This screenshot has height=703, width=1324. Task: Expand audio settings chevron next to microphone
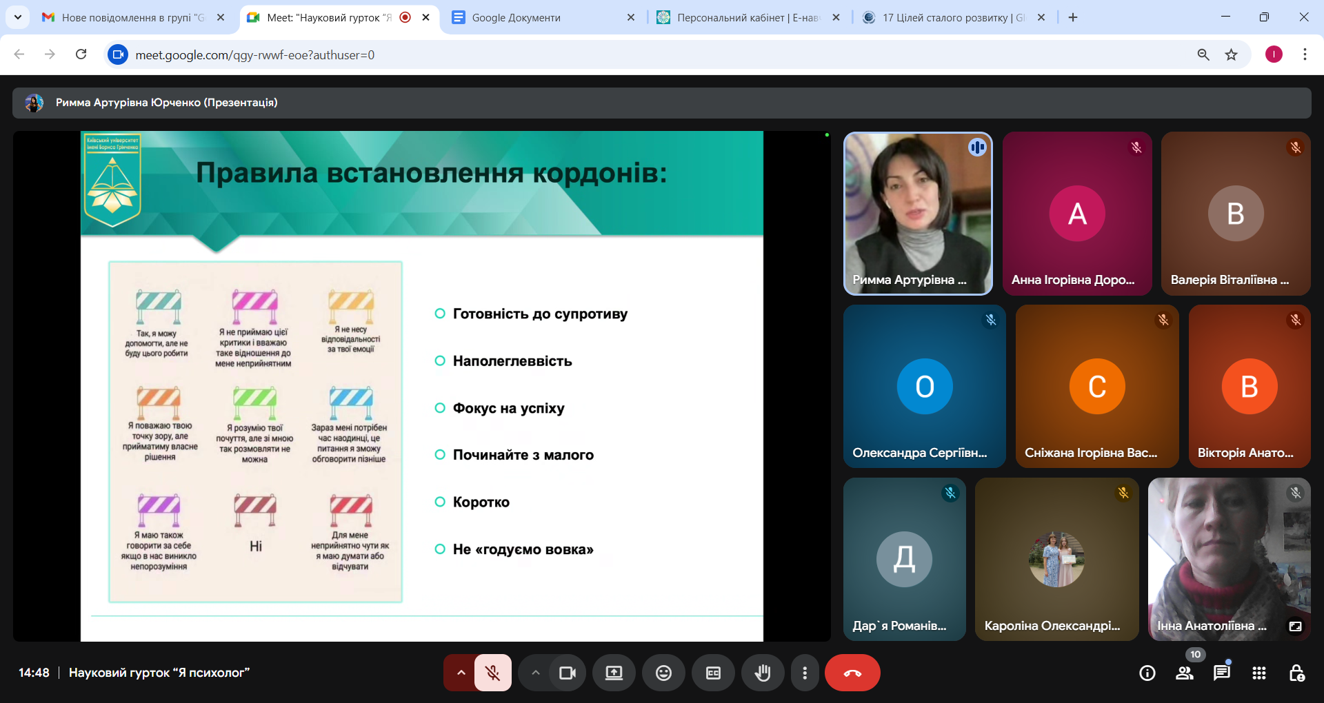(x=461, y=673)
